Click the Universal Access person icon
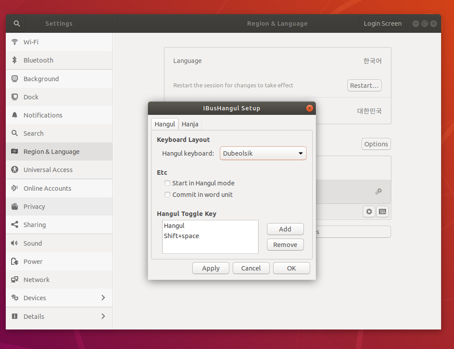The image size is (454, 349). pos(15,170)
